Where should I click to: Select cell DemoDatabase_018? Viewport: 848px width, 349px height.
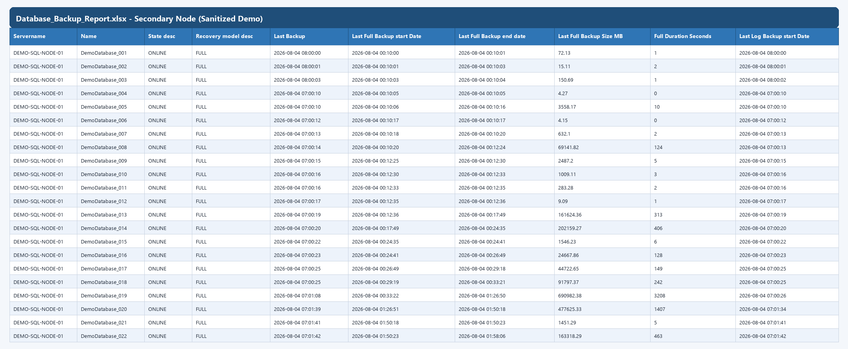pyautogui.click(x=111, y=282)
